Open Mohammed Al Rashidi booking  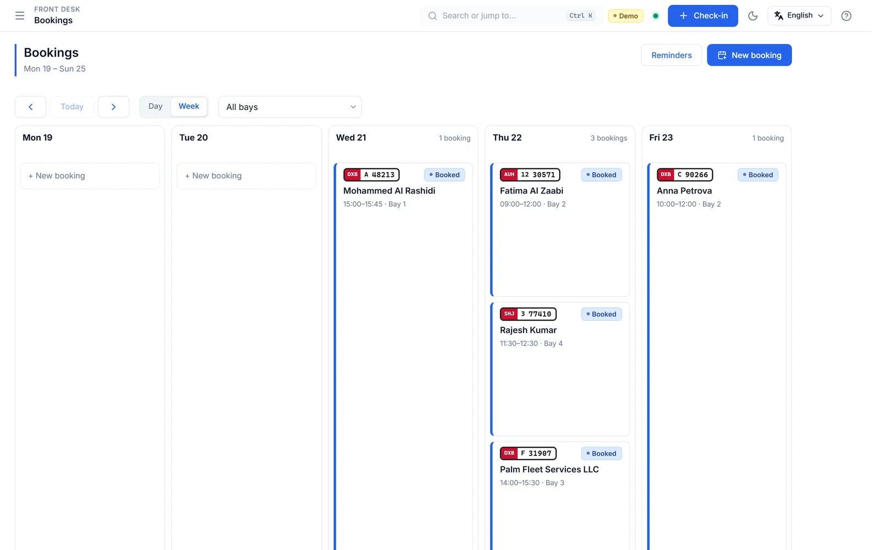coord(403,356)
